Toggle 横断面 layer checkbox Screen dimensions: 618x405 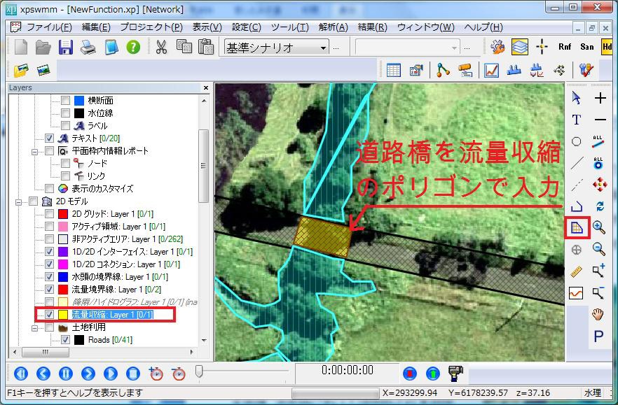[x=65, y=100]
